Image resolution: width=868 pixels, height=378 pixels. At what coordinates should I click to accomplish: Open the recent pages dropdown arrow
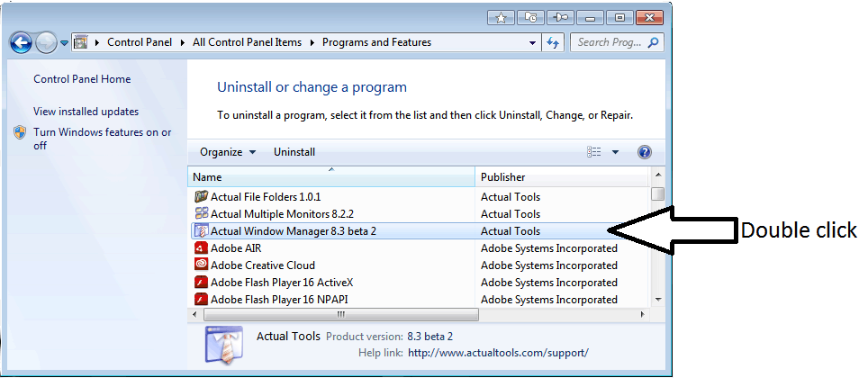[x=64, y=42]
